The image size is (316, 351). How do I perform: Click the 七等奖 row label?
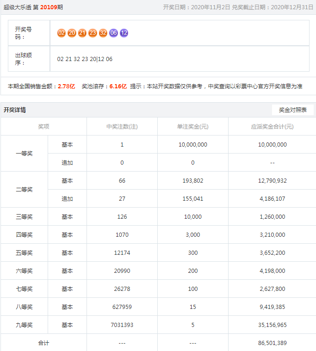click(x=24, y=289)
